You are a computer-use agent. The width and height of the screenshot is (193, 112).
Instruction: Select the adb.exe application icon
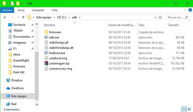coord(46,37)
